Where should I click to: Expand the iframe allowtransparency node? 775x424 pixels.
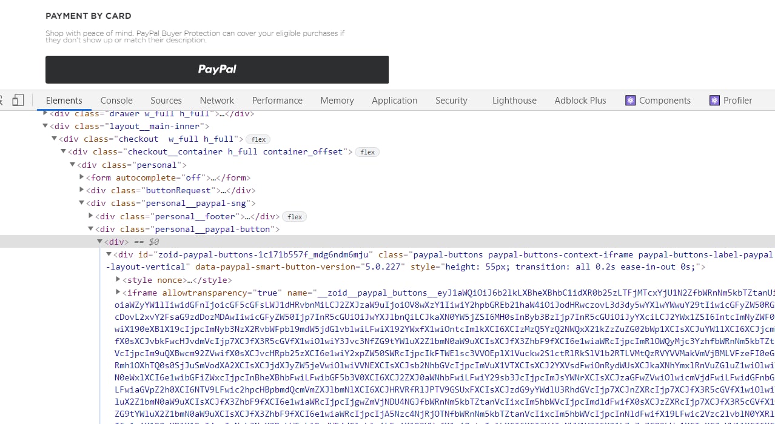(118, 293)
